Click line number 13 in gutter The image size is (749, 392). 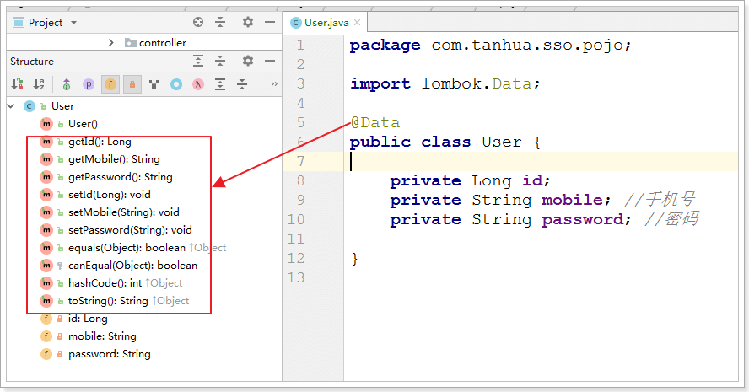296,277
